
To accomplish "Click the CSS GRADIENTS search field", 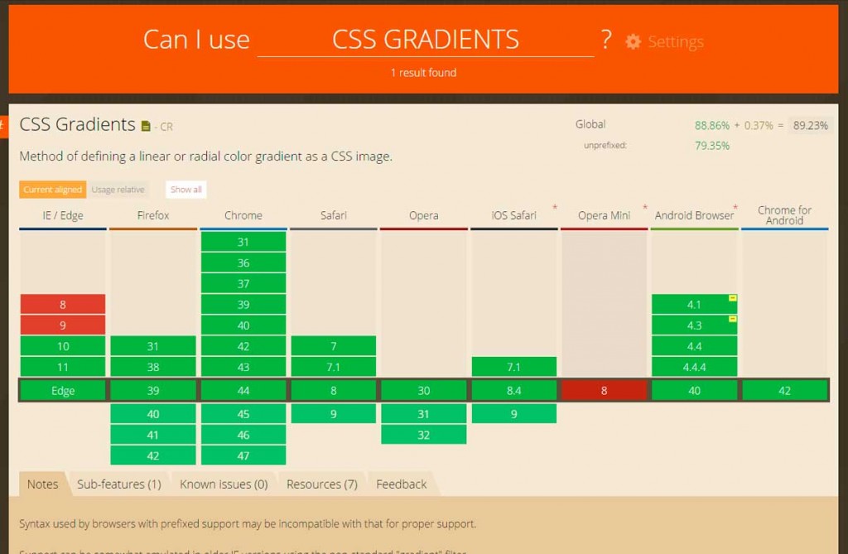I will (x=426, y=40).
